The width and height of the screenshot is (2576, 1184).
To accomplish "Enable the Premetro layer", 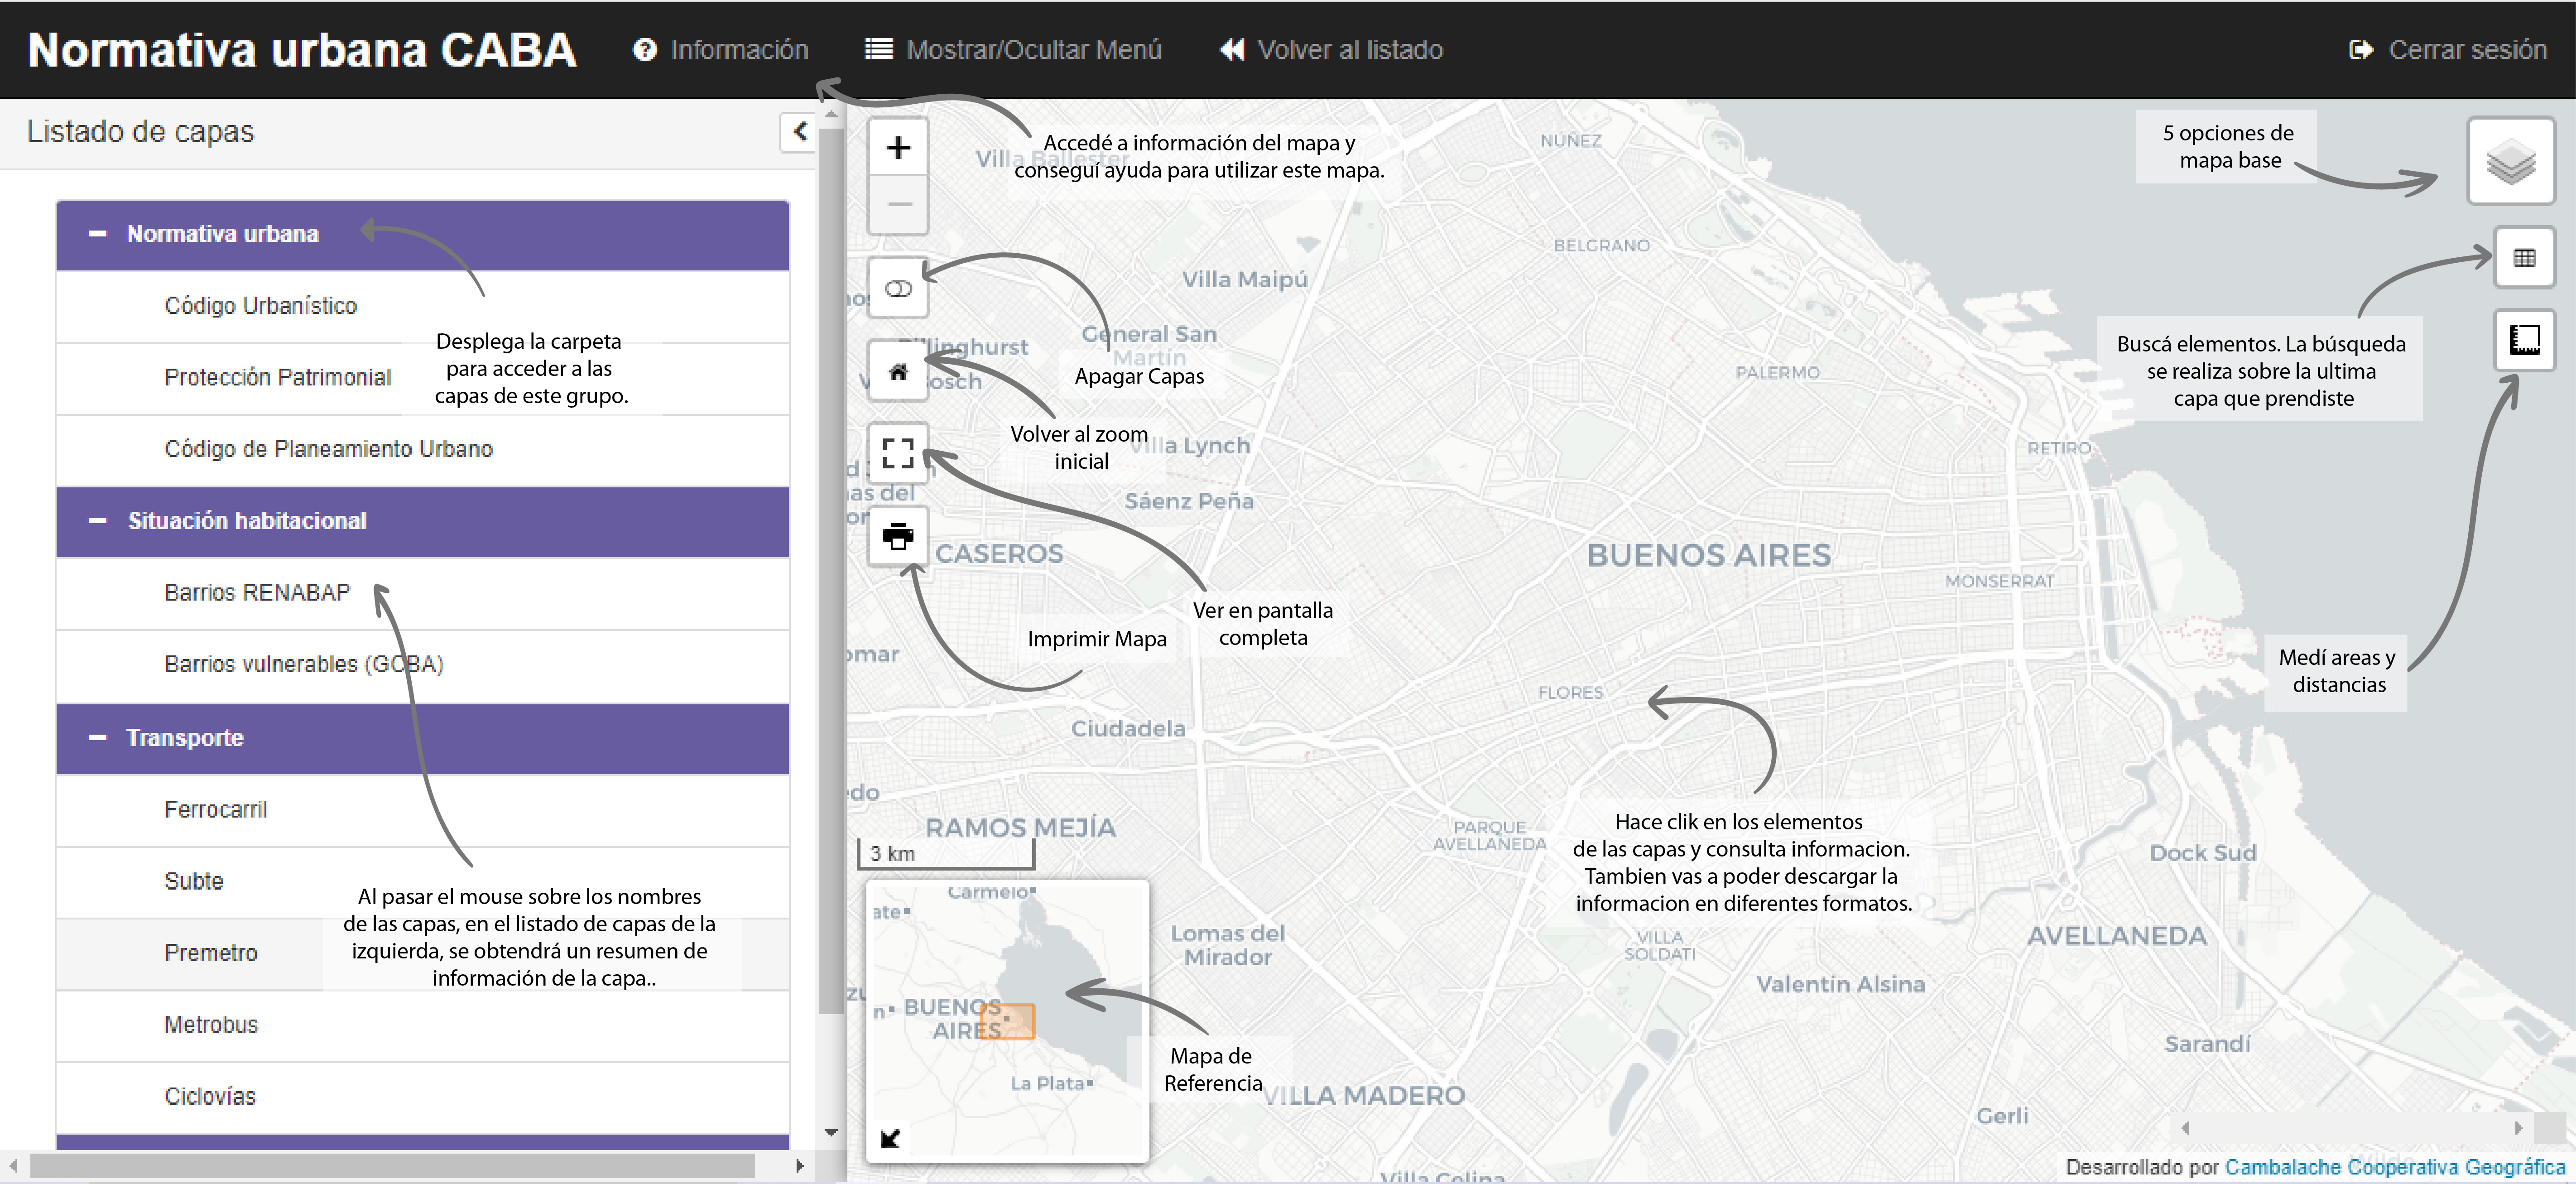I will pos(422,954).
